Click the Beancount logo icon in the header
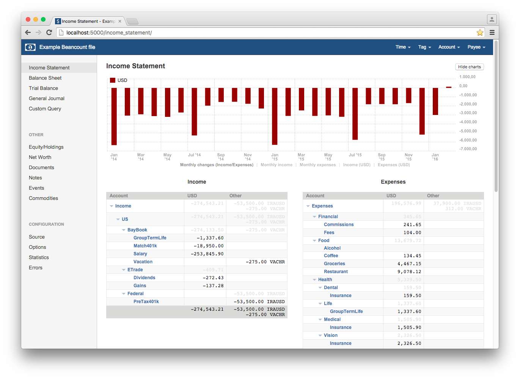Screen dimensions: 520x379 30,47
